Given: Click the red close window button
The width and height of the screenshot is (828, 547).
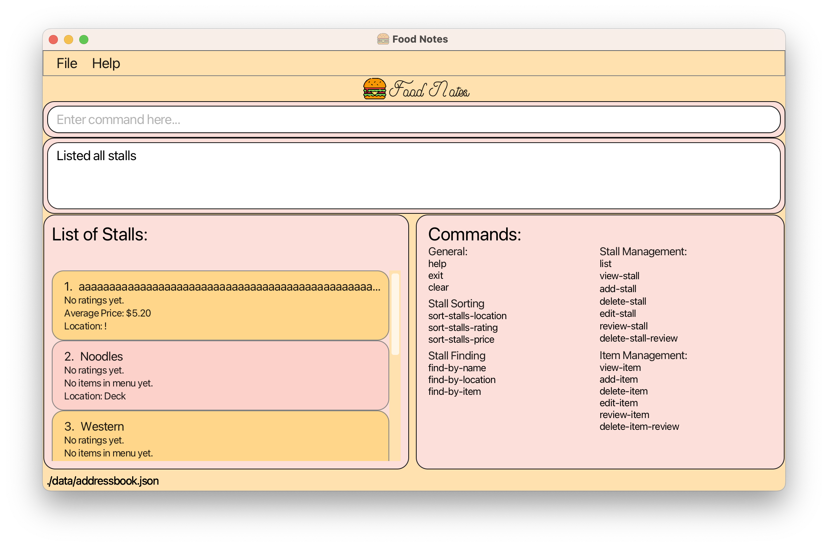Looking at the screenshot, I should pyautogui.click(x=53, y=40).
